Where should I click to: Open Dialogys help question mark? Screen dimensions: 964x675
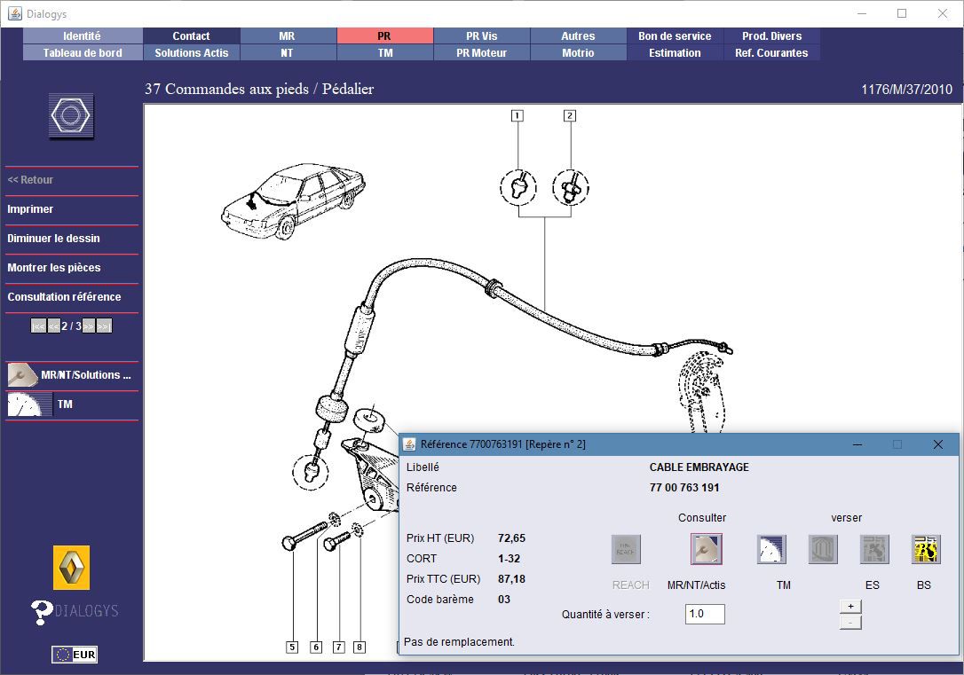click(41, 612)
